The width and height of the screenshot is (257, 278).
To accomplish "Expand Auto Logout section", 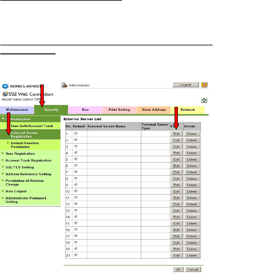I will pyautogui.click(x=3, y=191).
